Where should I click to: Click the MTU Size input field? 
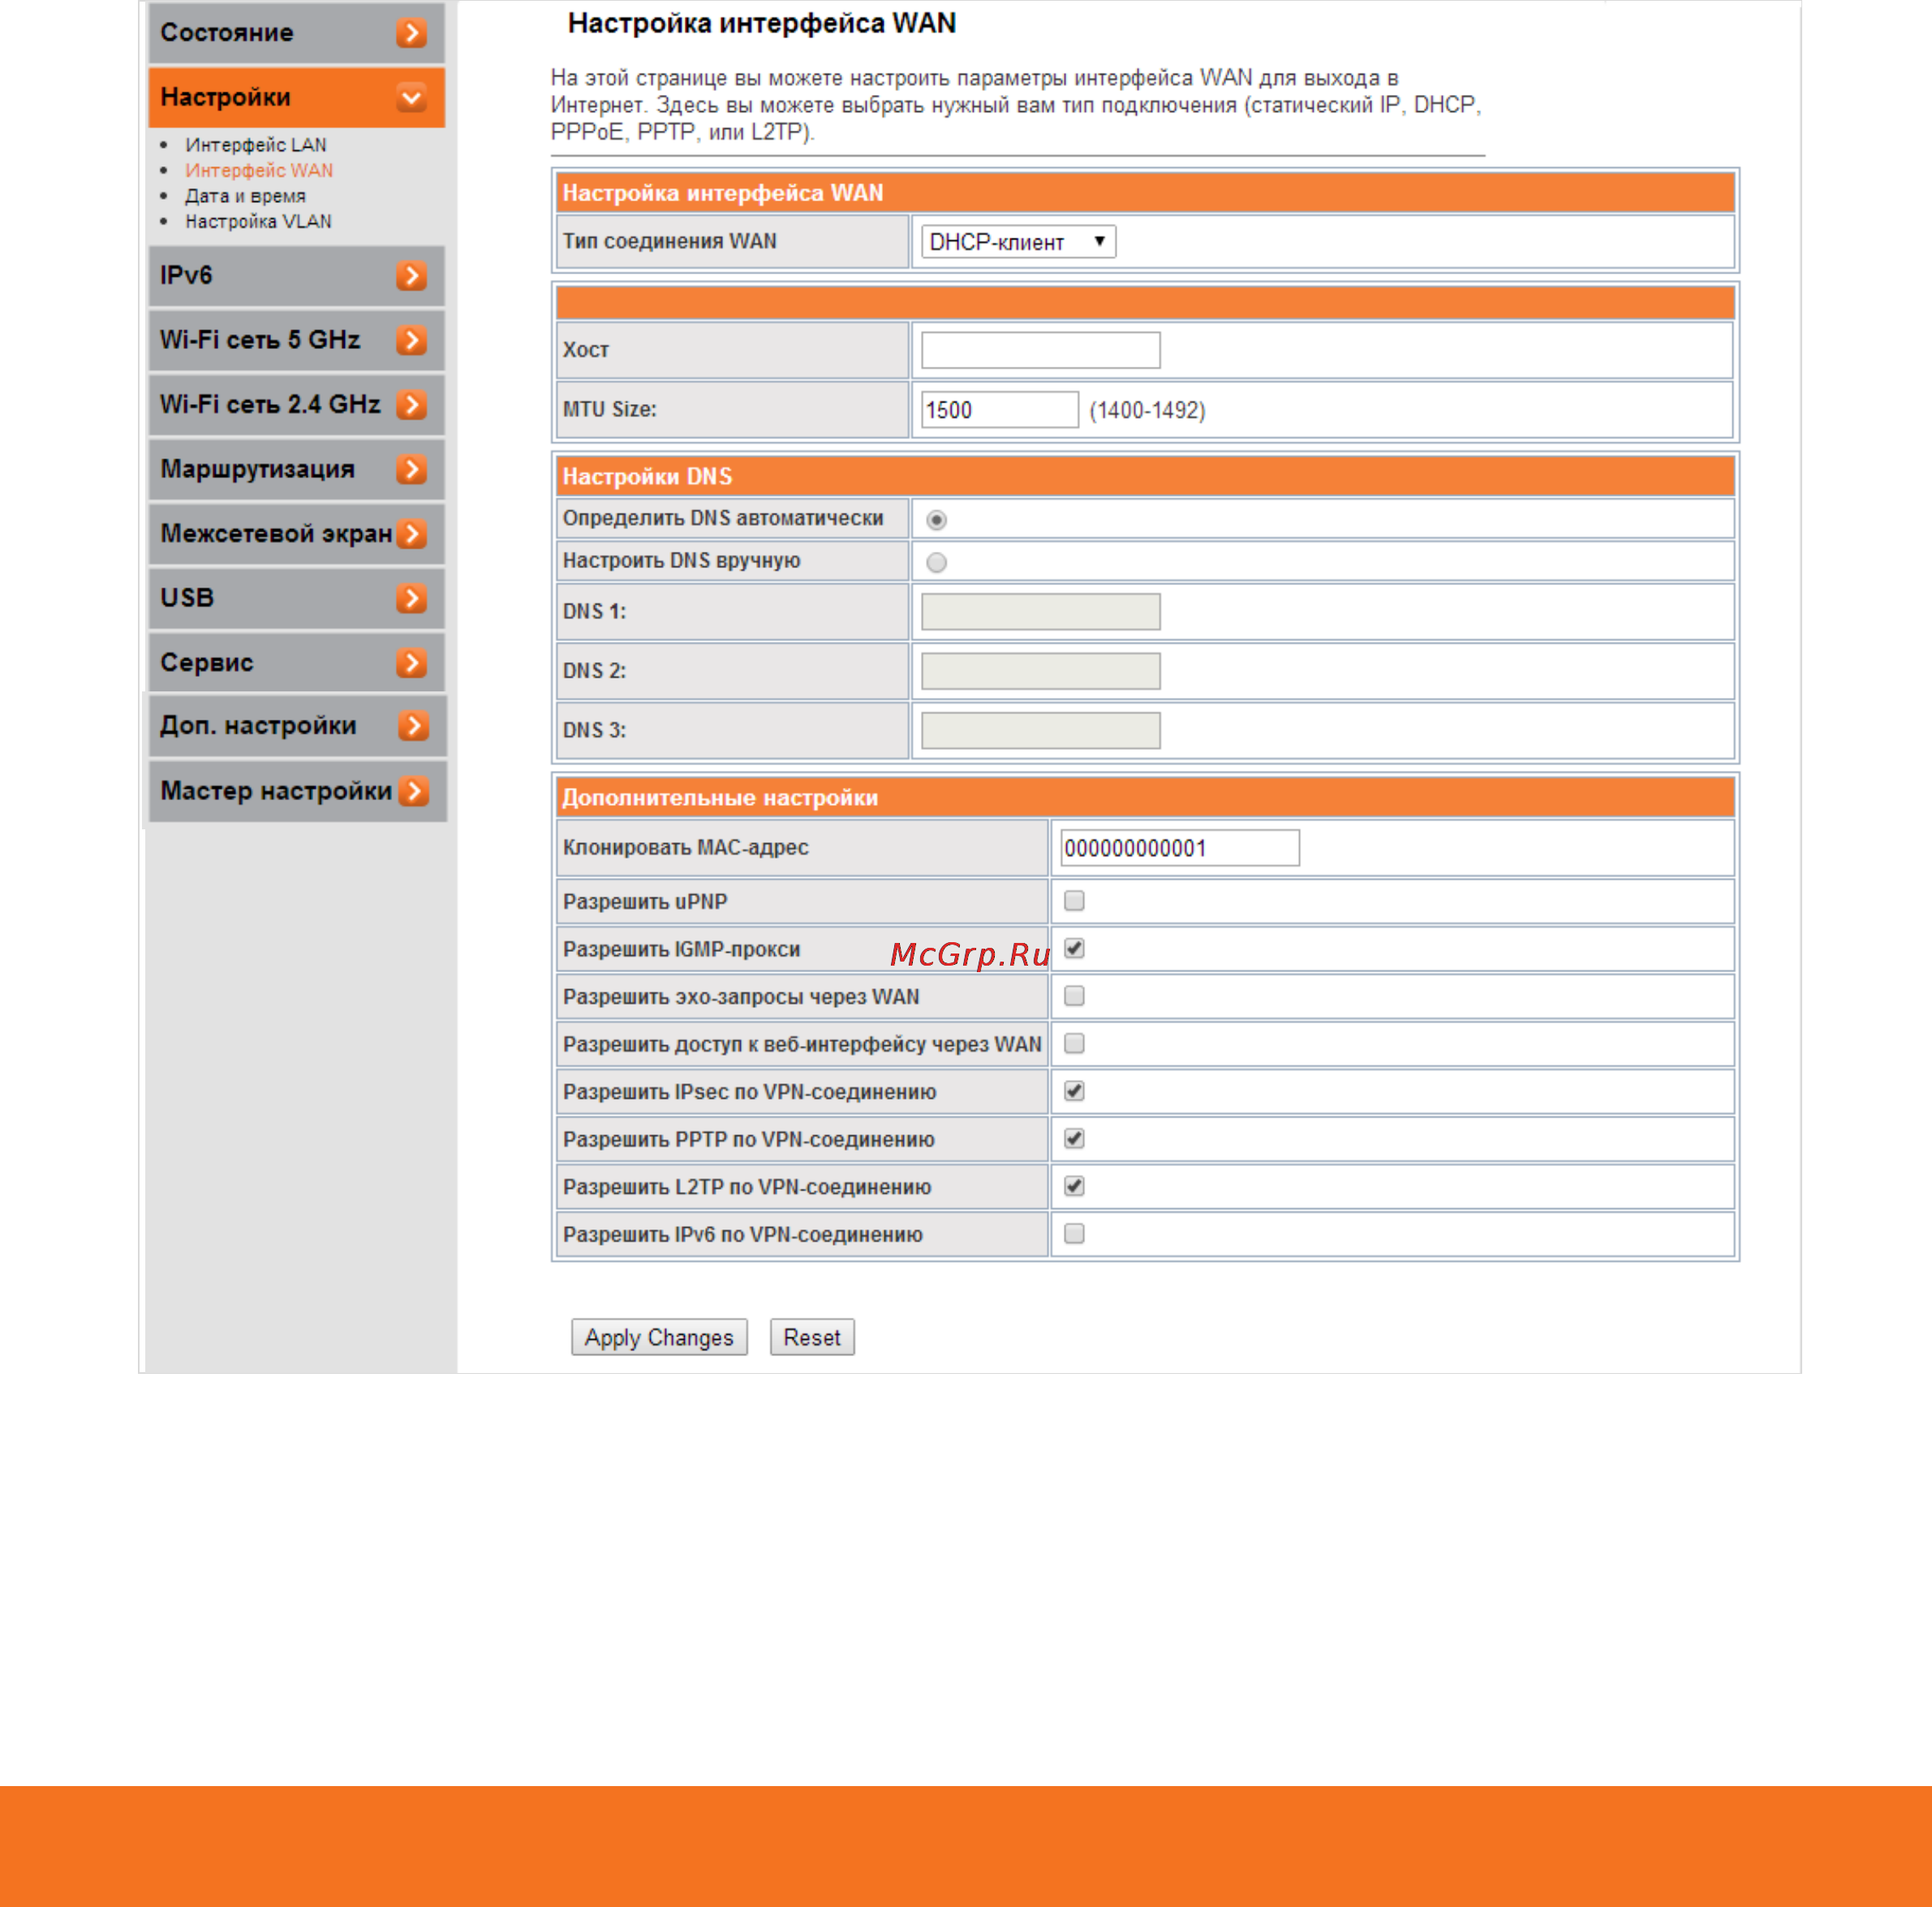(999, 410)
